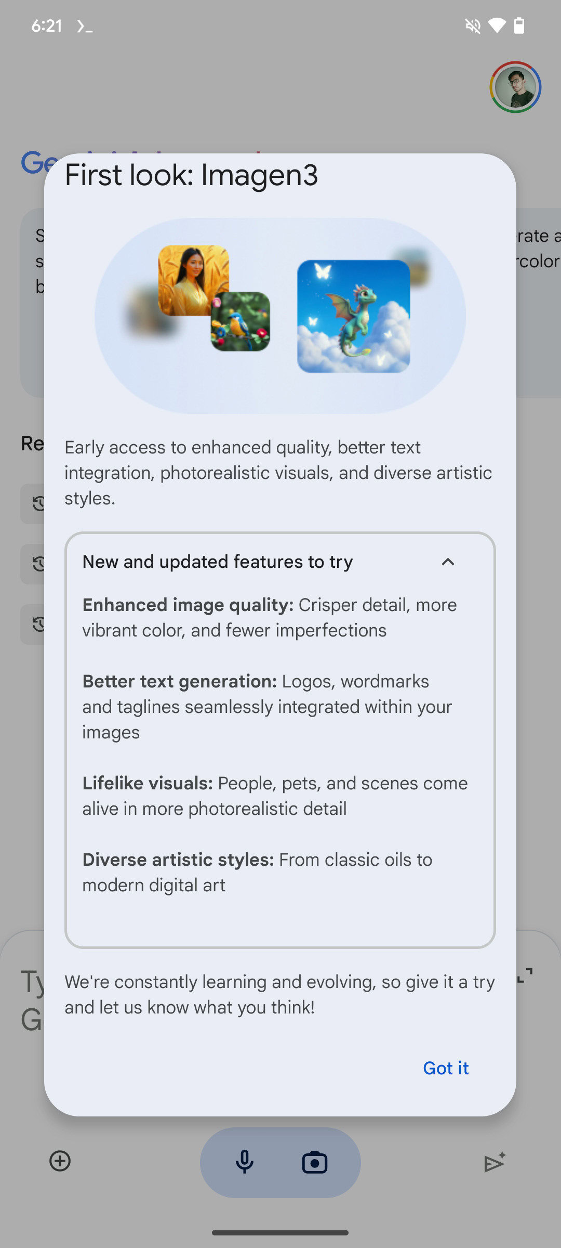Tap the Got it button
This screenshot has height=1248, width=561.
pos(446,1068)
